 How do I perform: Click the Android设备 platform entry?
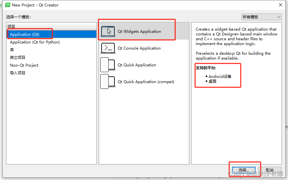[220, 77]
